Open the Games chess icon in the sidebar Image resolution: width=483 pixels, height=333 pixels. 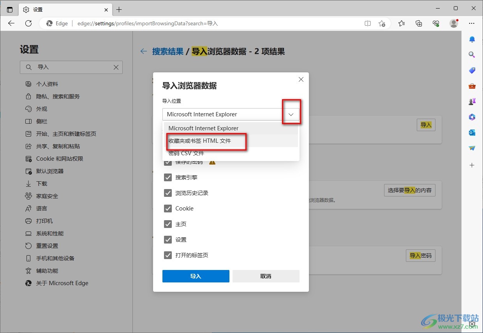coord(472,102)
